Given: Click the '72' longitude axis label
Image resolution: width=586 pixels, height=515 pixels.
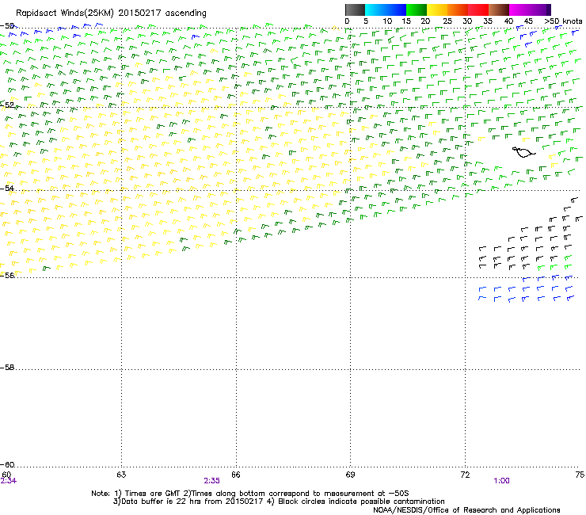Looking at the screenshot, I should tap(466, 475).
